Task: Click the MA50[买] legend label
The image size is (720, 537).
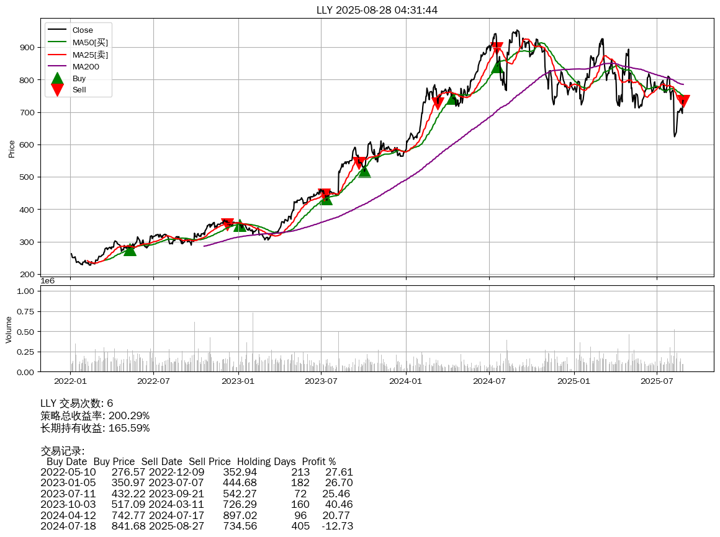Action: (x=90, y=42)
